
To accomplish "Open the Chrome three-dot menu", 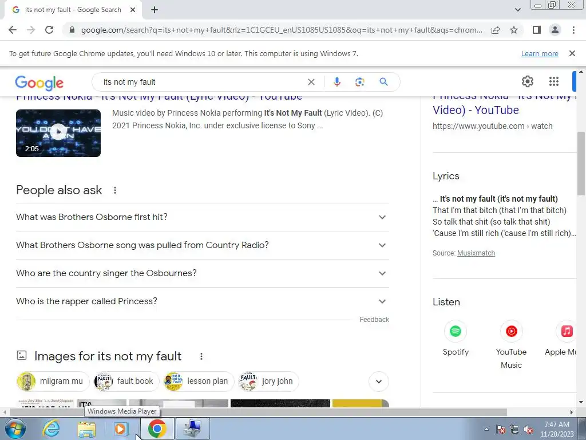I will pos(573,30).
